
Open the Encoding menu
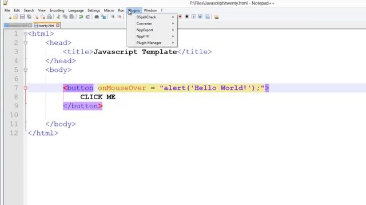tap(57, 10)
